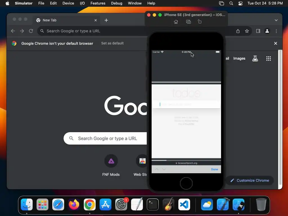Viewport: 288px width, 216px height.
Task: Select the New Tab tab
Action: tap(66, 20)
